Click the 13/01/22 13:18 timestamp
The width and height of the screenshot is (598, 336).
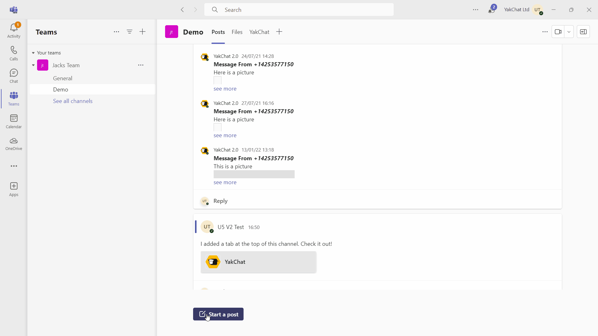pyautogui.click(x=258, y=150)
